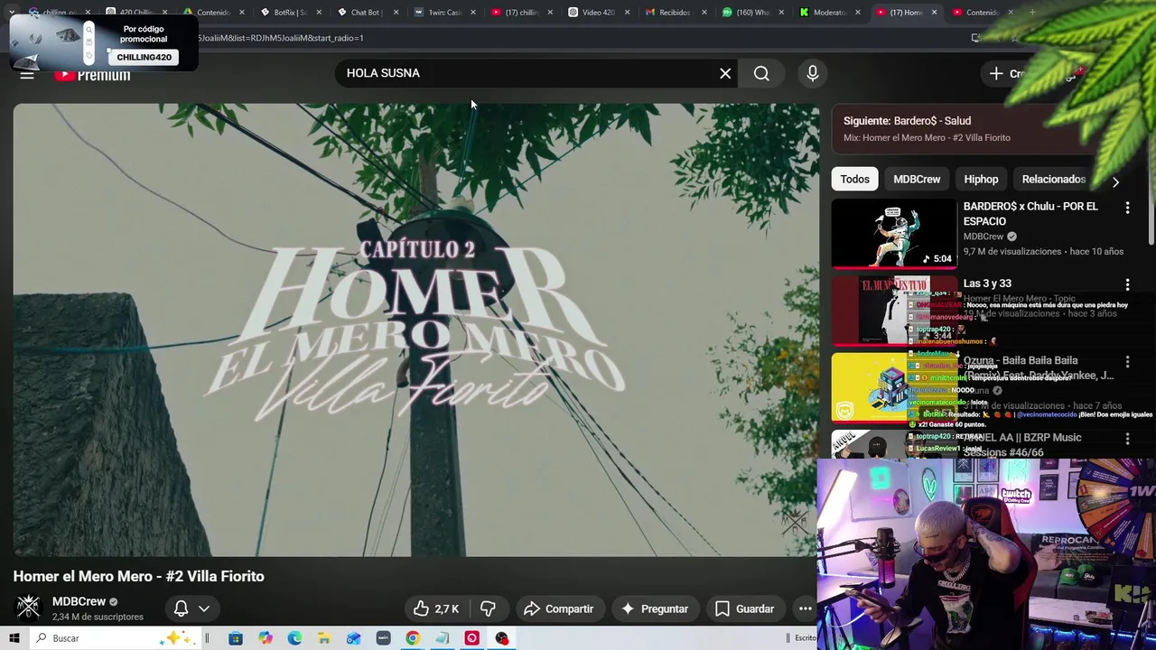
Task: Click the video player showing Homer el Mero Mero
Action: [x=416, y=330]
